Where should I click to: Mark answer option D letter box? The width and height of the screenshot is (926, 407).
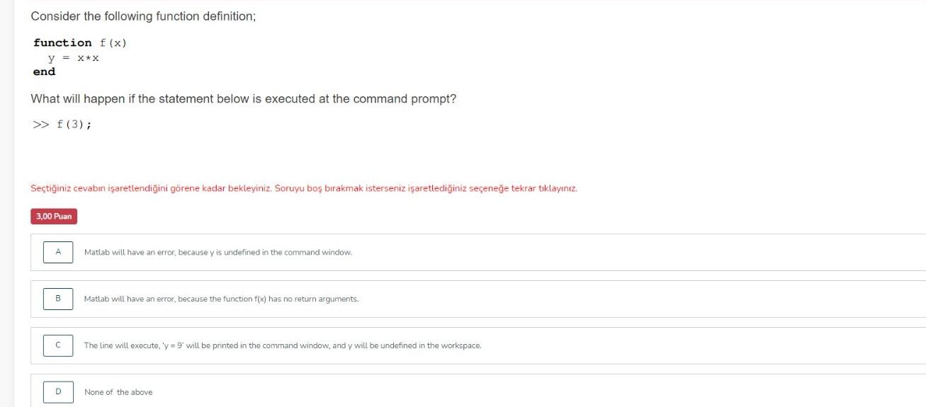[x=58, y=392]
